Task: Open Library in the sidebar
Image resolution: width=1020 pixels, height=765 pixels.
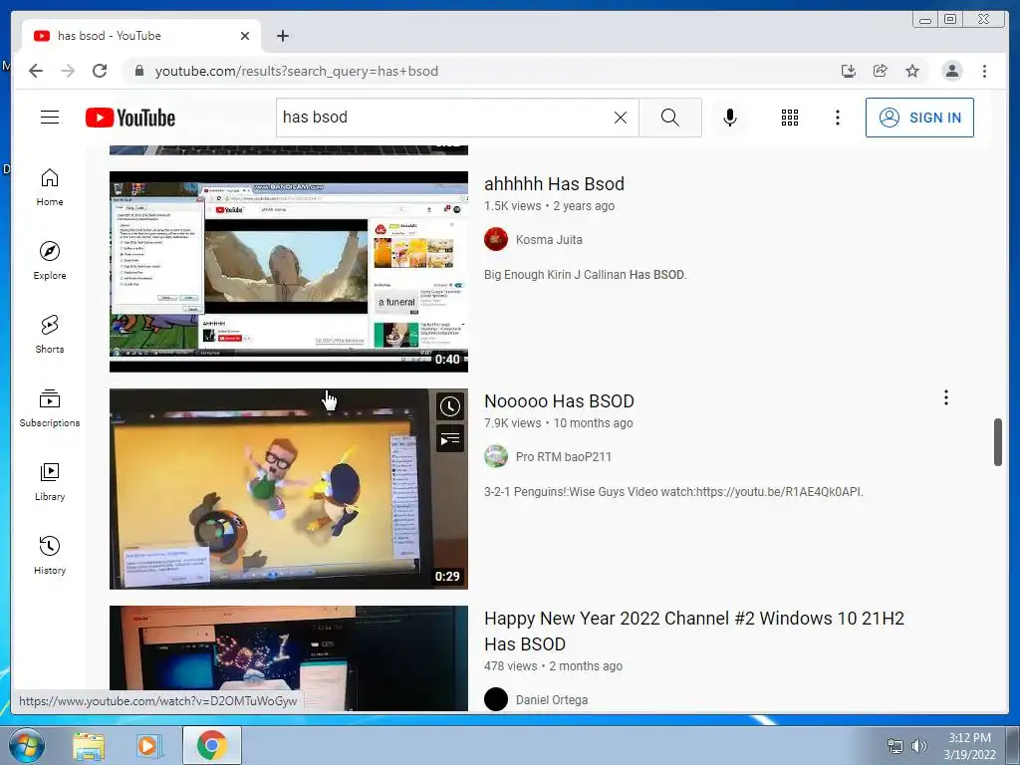Action: coord(50,481)
